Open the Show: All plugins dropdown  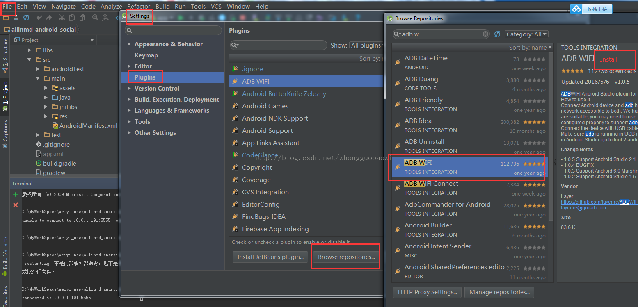point(366,45)
